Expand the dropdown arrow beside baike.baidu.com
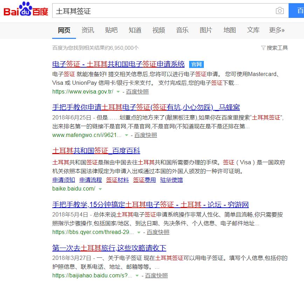The width and height of the screenshot is (304, 283). click(100, 188)
